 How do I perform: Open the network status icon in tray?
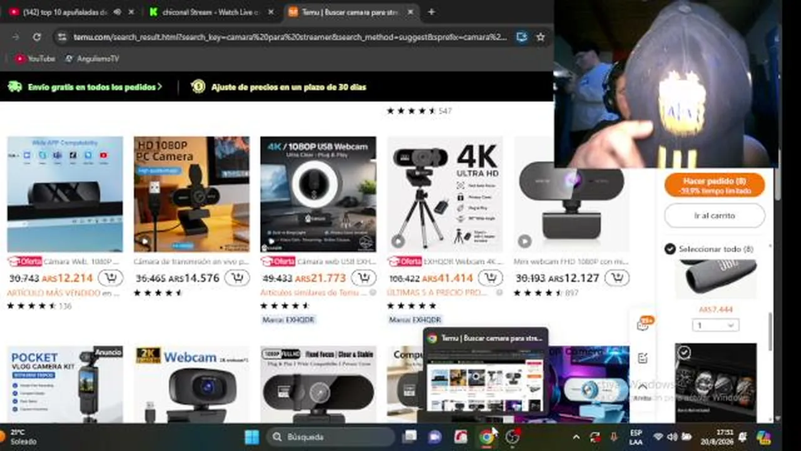point(658,437)
